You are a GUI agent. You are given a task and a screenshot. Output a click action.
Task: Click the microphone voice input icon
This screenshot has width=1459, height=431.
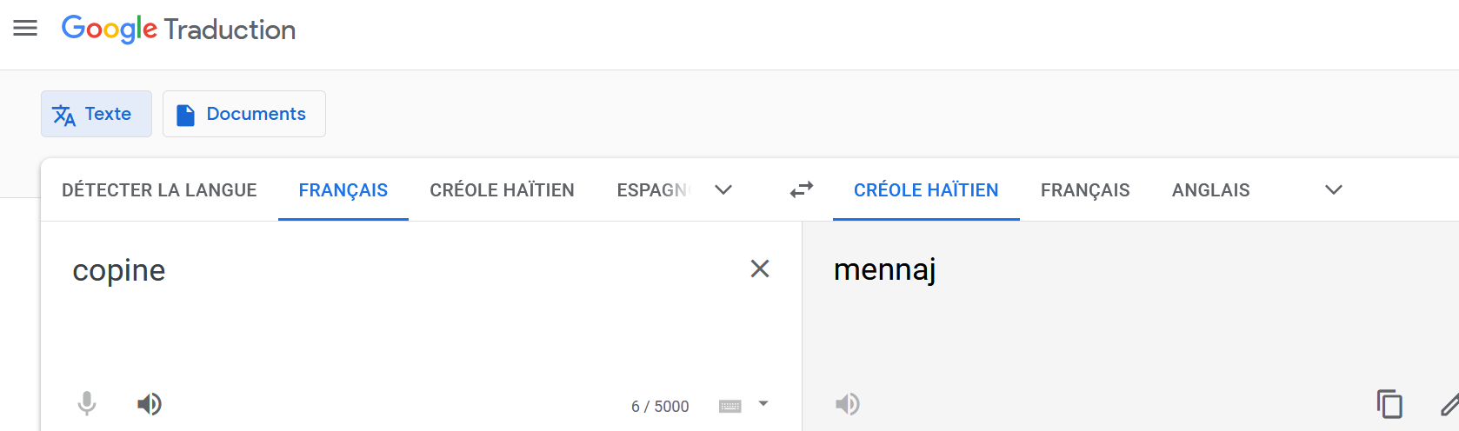tap(87, 404)
